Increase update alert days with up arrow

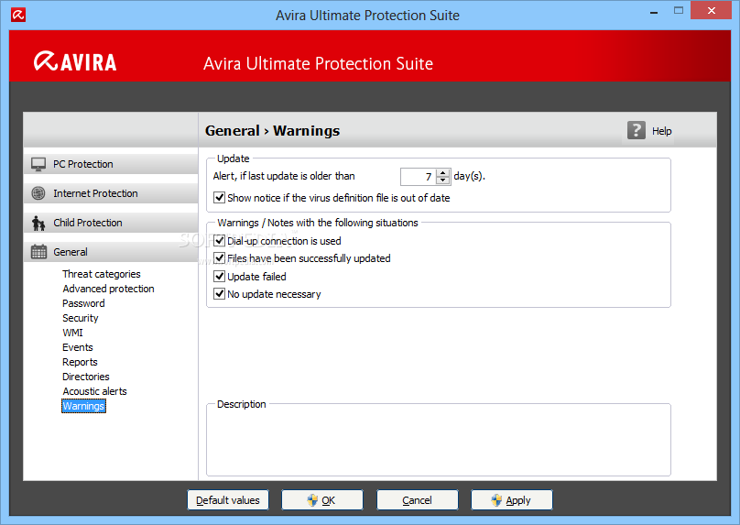point(442,173)
